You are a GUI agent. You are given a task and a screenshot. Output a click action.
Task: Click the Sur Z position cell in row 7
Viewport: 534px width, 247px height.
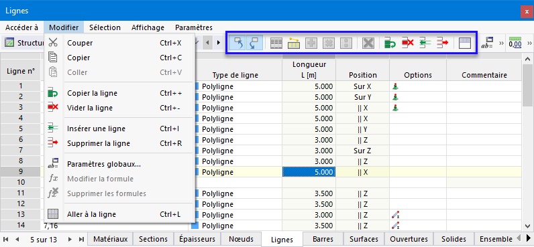(x=362, y=151)
